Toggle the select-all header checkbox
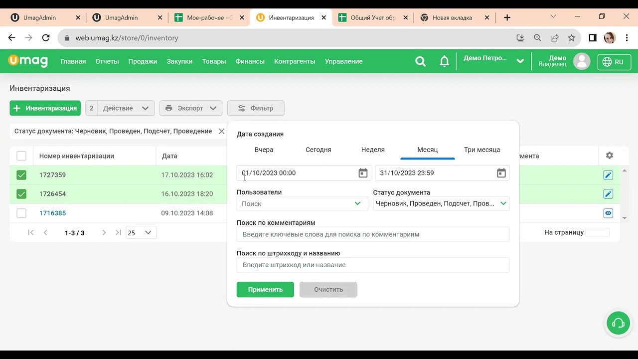This screenshot has width=638, height=359. (21, 156)
